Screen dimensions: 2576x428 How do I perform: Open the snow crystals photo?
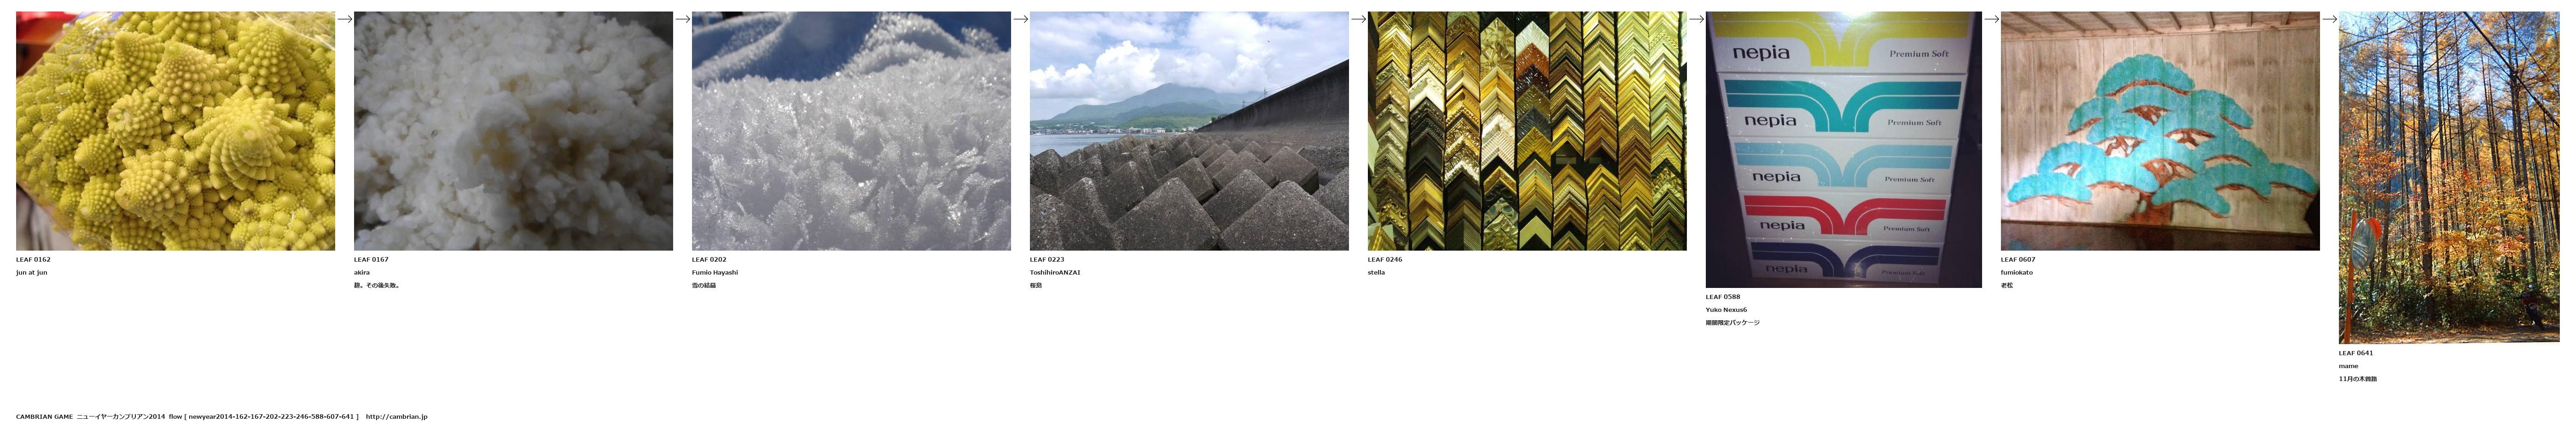pos(851,131)
